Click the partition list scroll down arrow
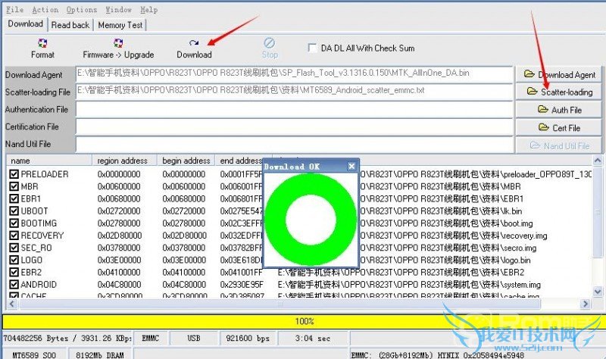Image resolution: width=606 pixels, height=359 pixels. tap(598, 292)
